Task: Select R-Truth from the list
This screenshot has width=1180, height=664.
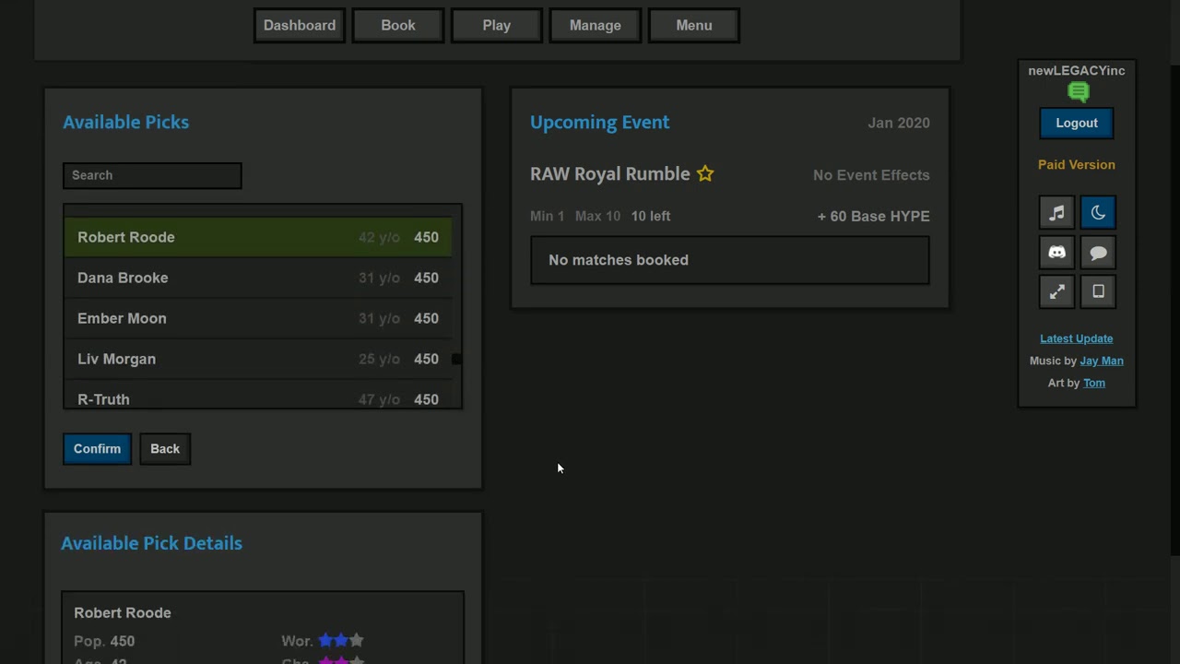Action: click(x=258, y=397)
